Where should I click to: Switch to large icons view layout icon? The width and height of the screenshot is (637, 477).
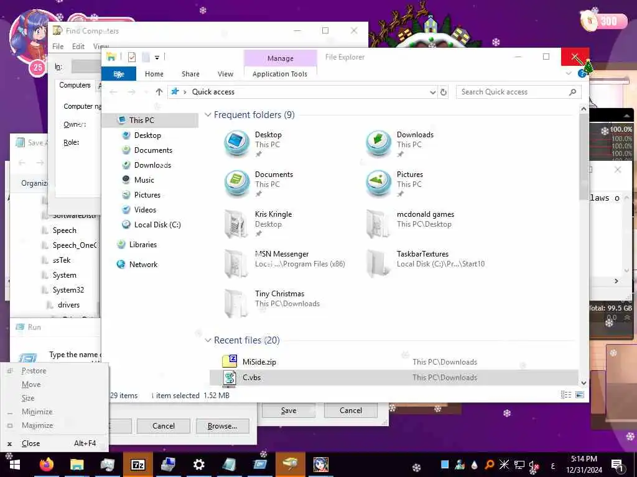click(x=580, y=394)
